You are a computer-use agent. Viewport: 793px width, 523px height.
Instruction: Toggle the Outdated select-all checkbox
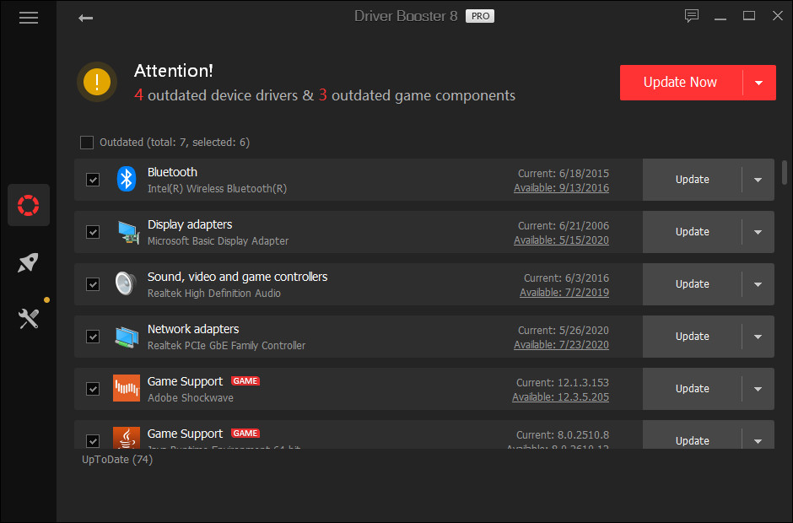pyautogui.click(x=87, y=143)
